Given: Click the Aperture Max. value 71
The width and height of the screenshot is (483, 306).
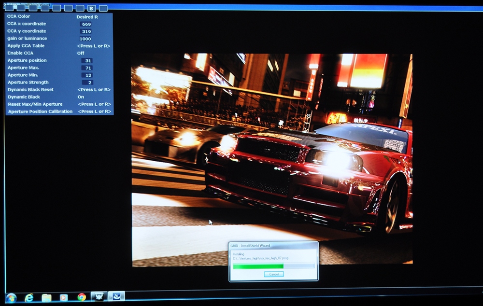Looking at the screenshot, I should click(88, 68).
